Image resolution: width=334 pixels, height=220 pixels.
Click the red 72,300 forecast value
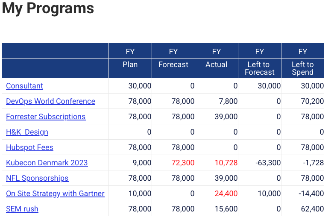[183, 163]
